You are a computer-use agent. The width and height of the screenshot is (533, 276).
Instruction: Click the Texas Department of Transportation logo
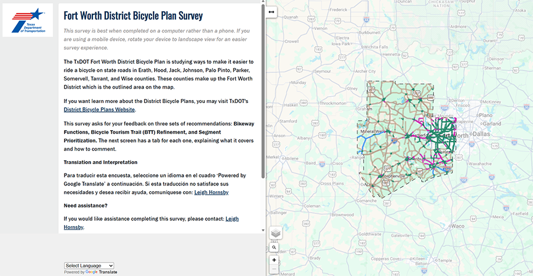click(28, 20)
